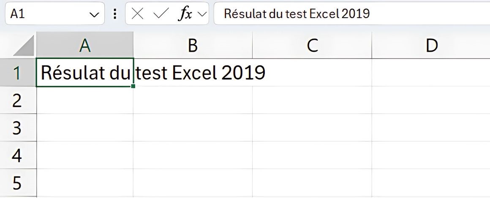Click the fill handle of cell A1
Viewport: 490px width, 198px height.
133,86
